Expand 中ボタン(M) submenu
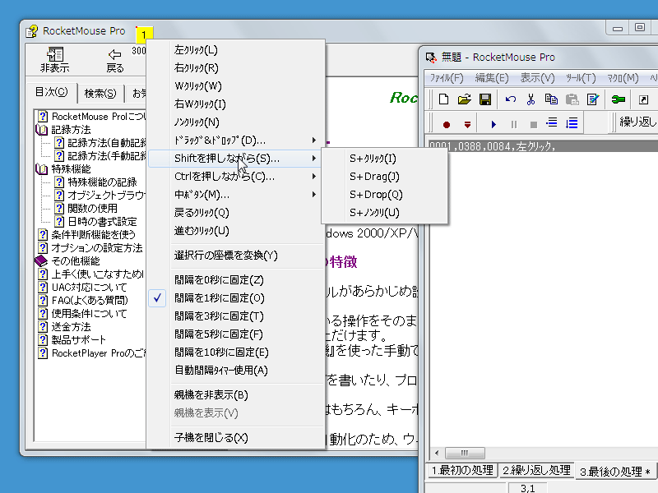Image resolution: width=658 pixels, height=493 pixels. [x=236, y=195]
